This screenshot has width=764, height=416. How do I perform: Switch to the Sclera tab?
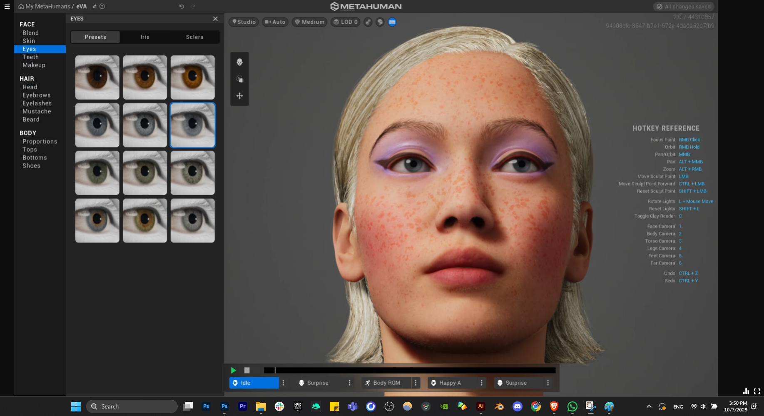194,37
